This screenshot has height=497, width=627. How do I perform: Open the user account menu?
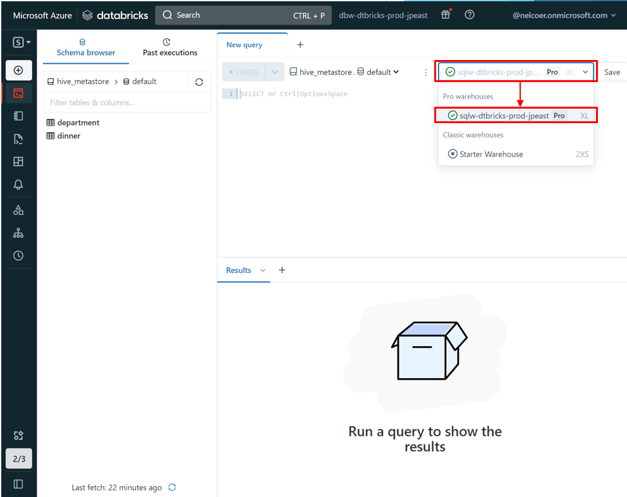(x=564, y=15)
